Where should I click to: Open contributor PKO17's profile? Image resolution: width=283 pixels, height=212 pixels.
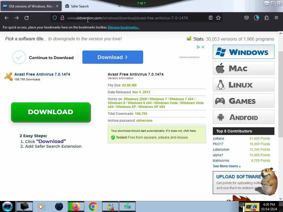pyautogui.click(x=218, y=144)
